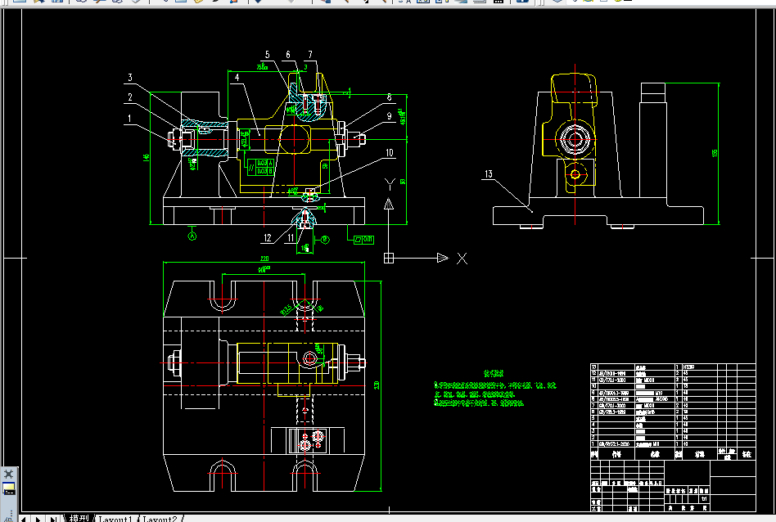Select the 145 height dimension text
Screen dimensions: 776x522
[146, 157]
